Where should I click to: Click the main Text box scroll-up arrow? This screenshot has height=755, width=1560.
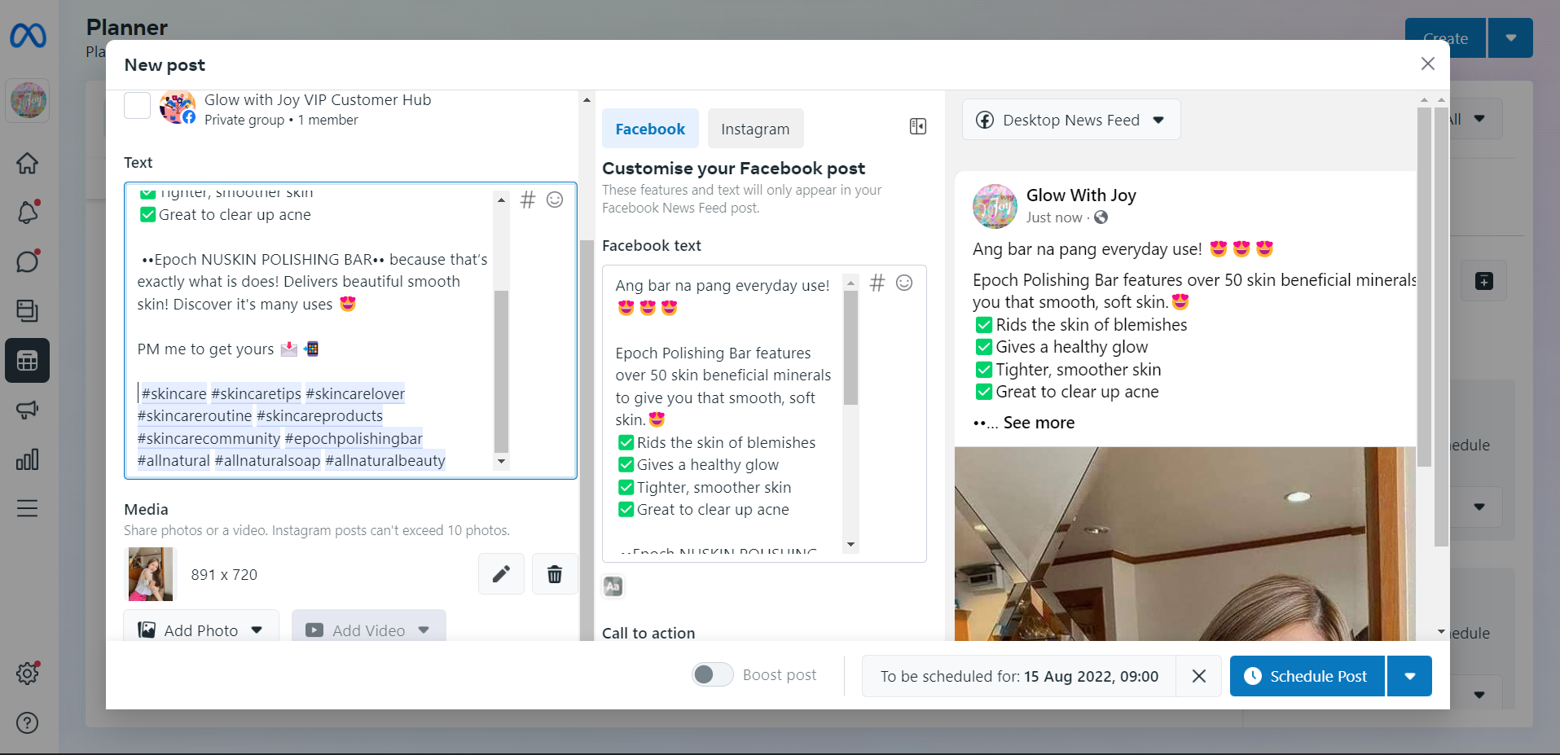coord(502,200)
